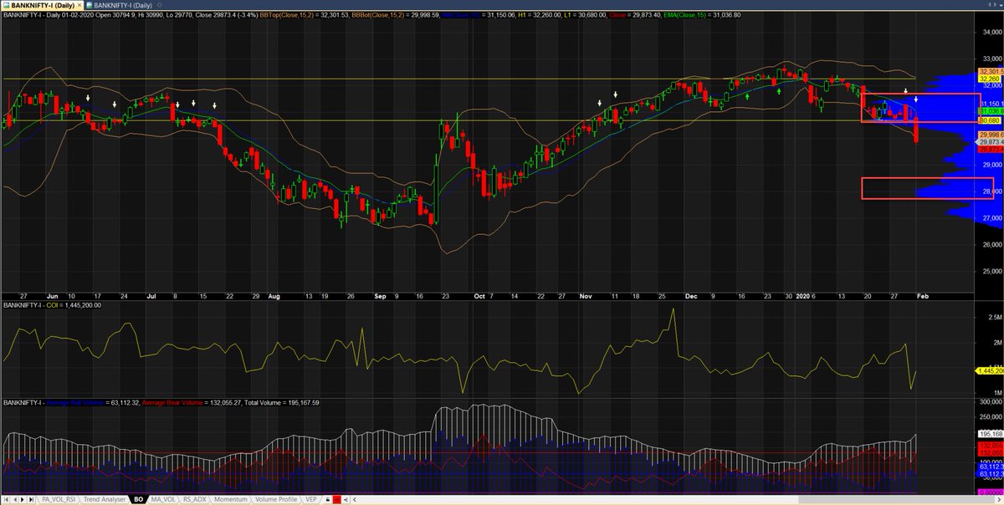The width and height of the screenshot is (1004, 505).
Task: Click red Close = 29,873.40 label
Action: tap(634, 15)
